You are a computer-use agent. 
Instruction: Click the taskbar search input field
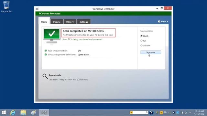tap(139, 112)
